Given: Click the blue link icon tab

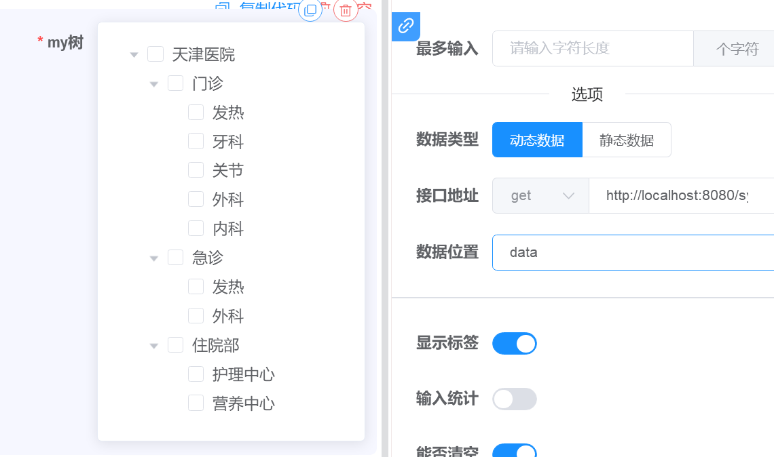Looking at the screenshot, I should point(406,26).
